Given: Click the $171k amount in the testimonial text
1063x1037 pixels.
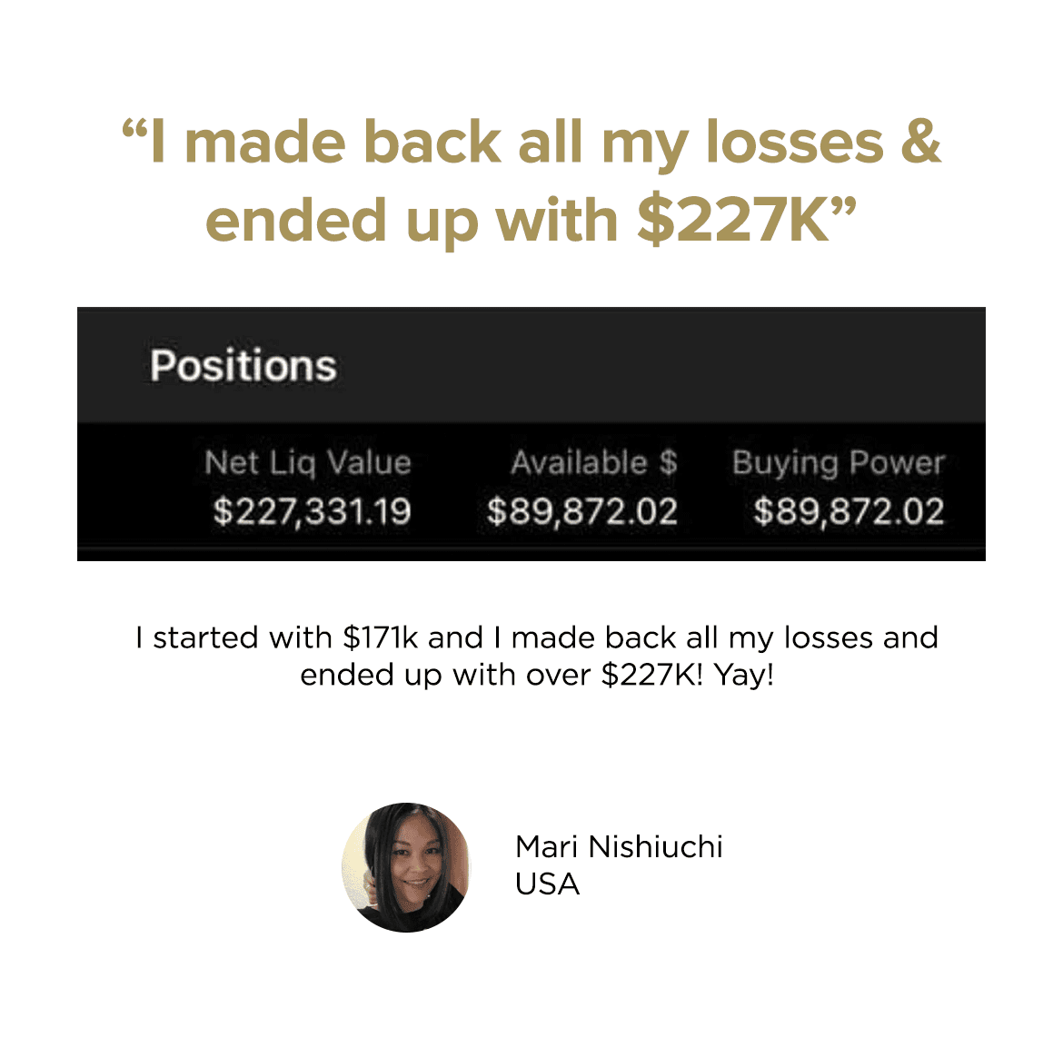Looking at the screenshot, I should click(381, 637).
